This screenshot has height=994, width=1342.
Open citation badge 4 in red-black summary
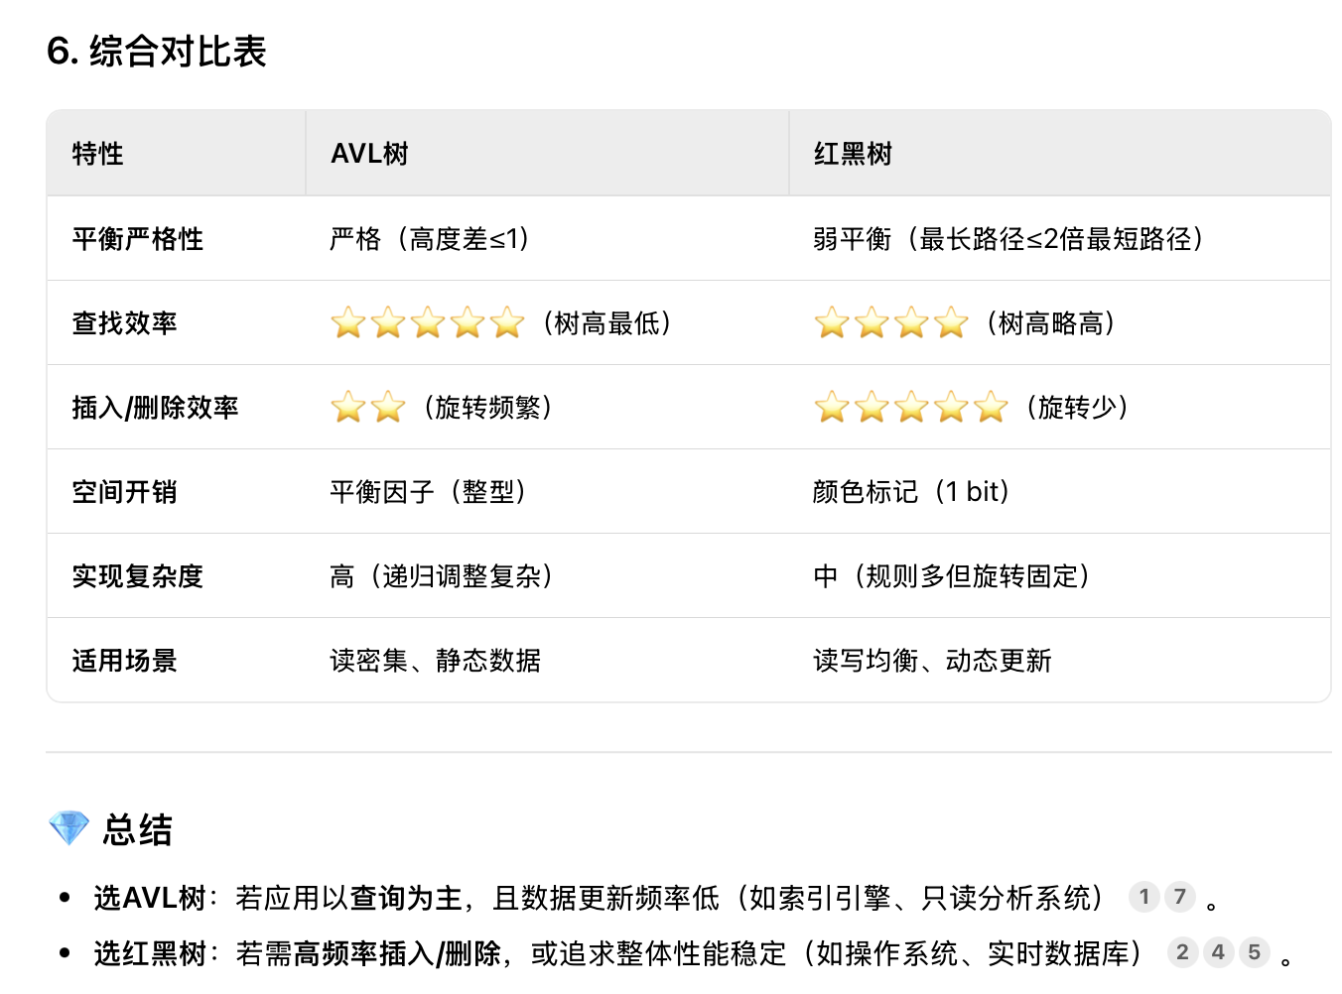point(1218,952)
